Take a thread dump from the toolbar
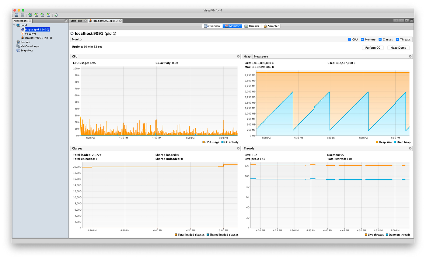The height and width of the screenshot is (259, 426). pos(42,15)
